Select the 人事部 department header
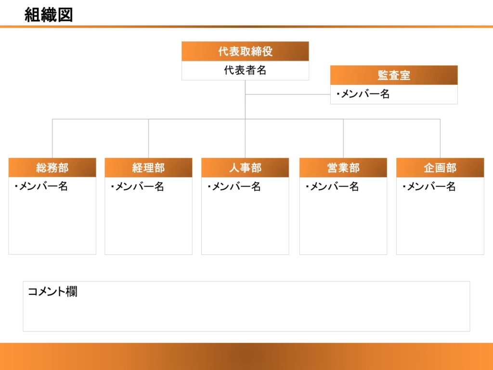Screen dimensions: 493x370 coord(246,168)
